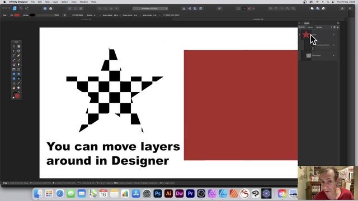Select the Star tool
This screenshot has height=201, width=358.
click(x=18, y=79)
